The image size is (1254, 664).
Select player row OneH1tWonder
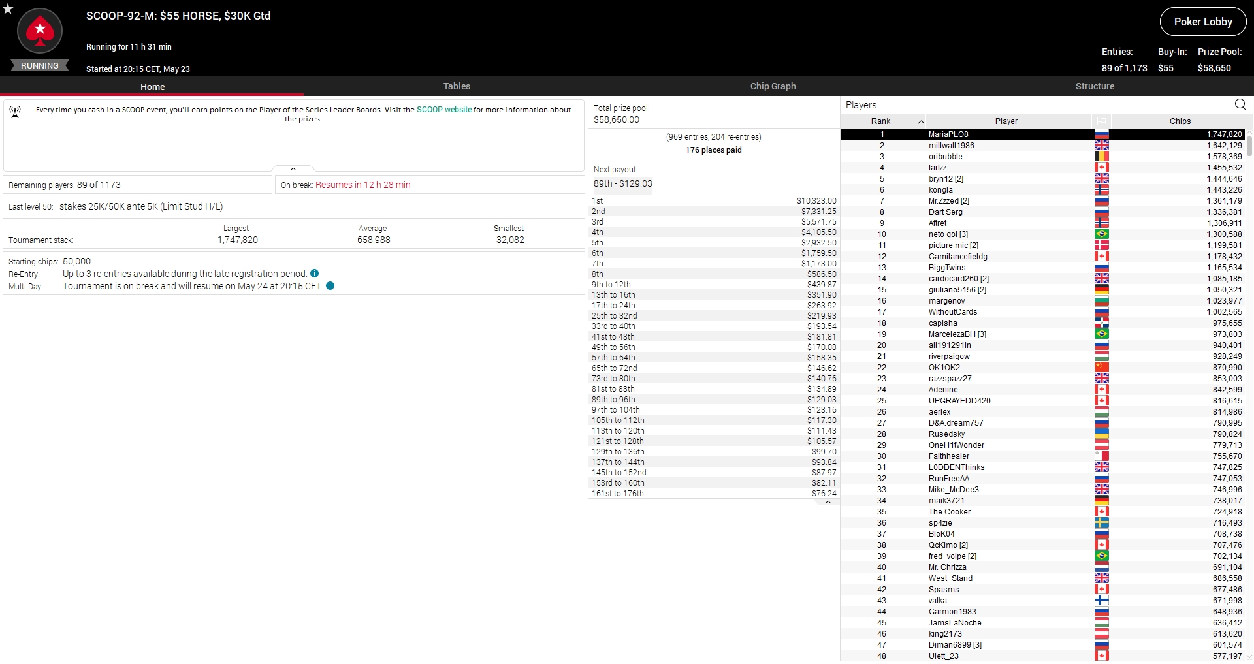[1043, 445]
